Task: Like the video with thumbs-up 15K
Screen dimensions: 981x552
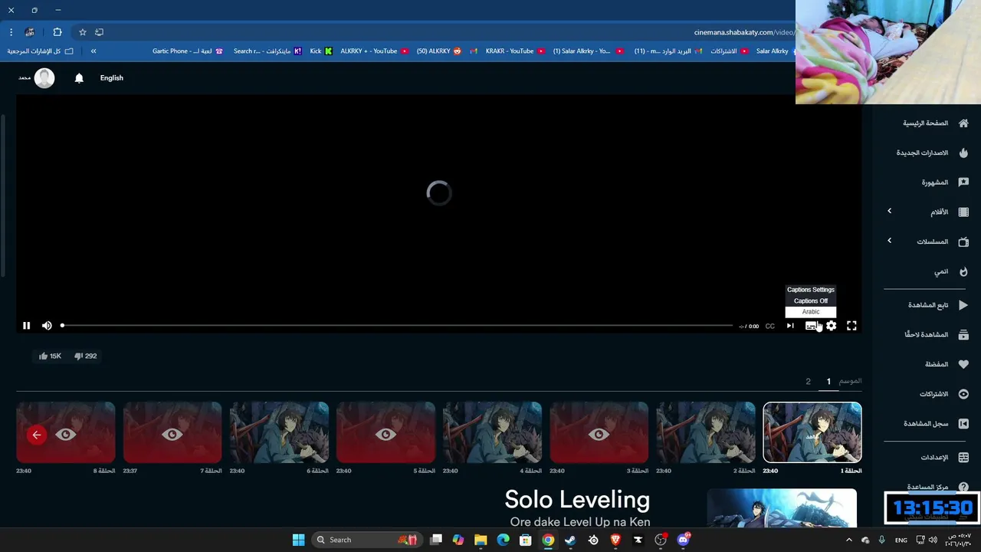Action: pos(50,356)
